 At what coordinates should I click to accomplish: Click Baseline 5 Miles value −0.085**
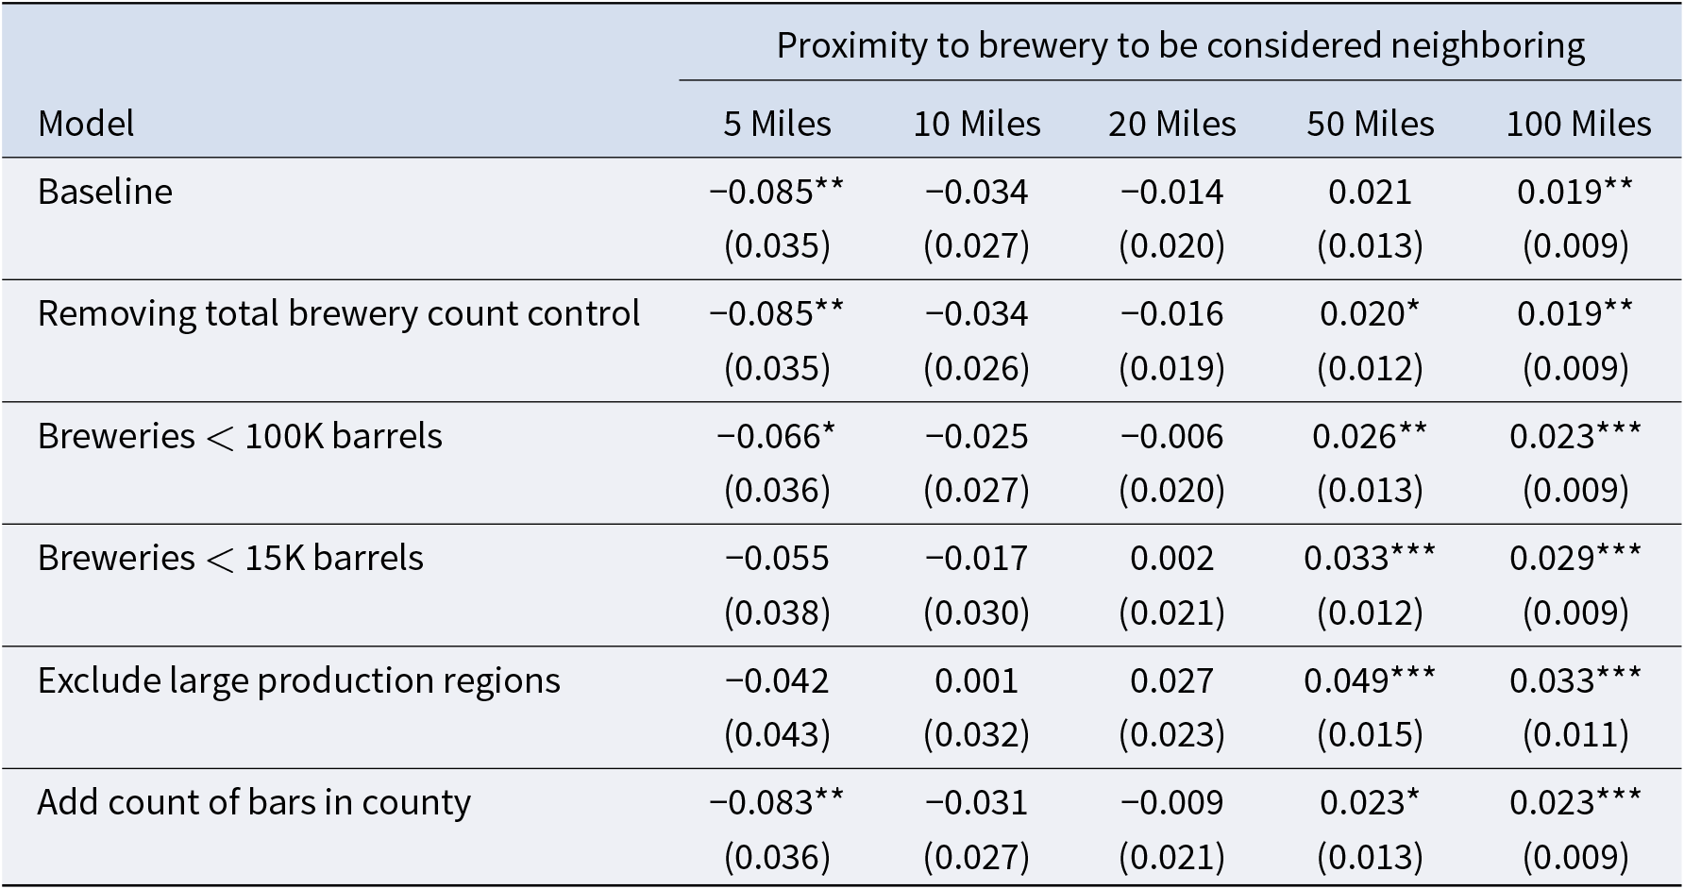776,192
